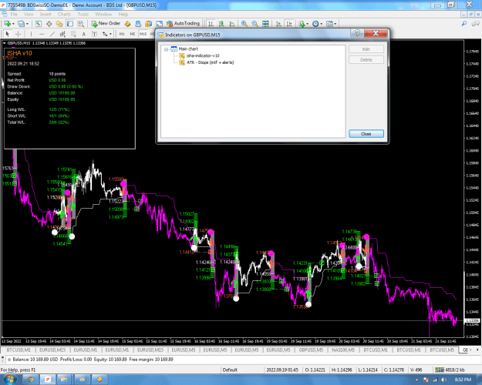
Task: Expand the Arrows tool dropdown
Action: (110, 34)
